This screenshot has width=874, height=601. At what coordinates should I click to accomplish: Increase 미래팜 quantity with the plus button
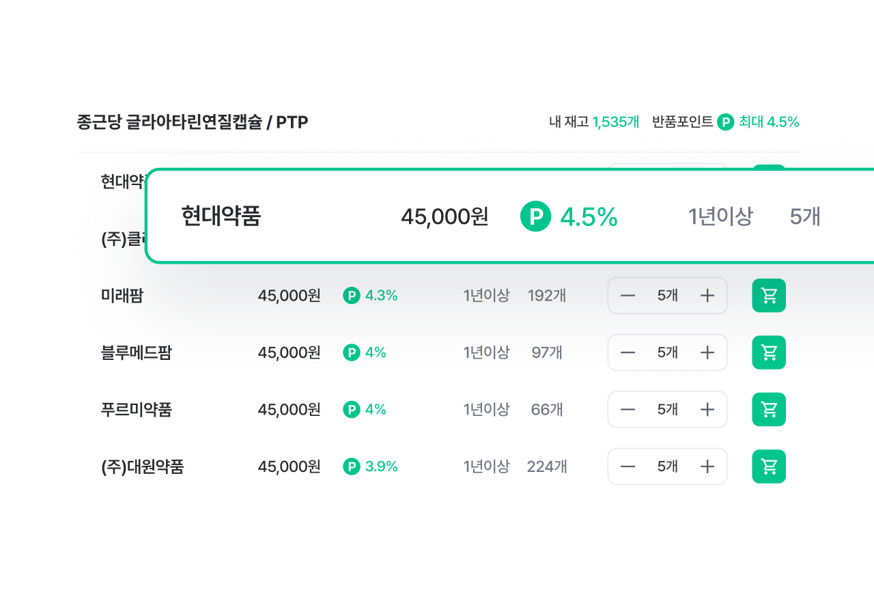707,296
